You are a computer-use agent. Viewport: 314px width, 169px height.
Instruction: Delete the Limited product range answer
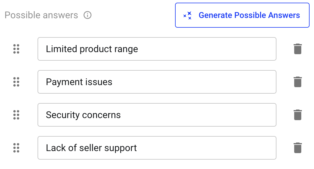tap(298, 49)
